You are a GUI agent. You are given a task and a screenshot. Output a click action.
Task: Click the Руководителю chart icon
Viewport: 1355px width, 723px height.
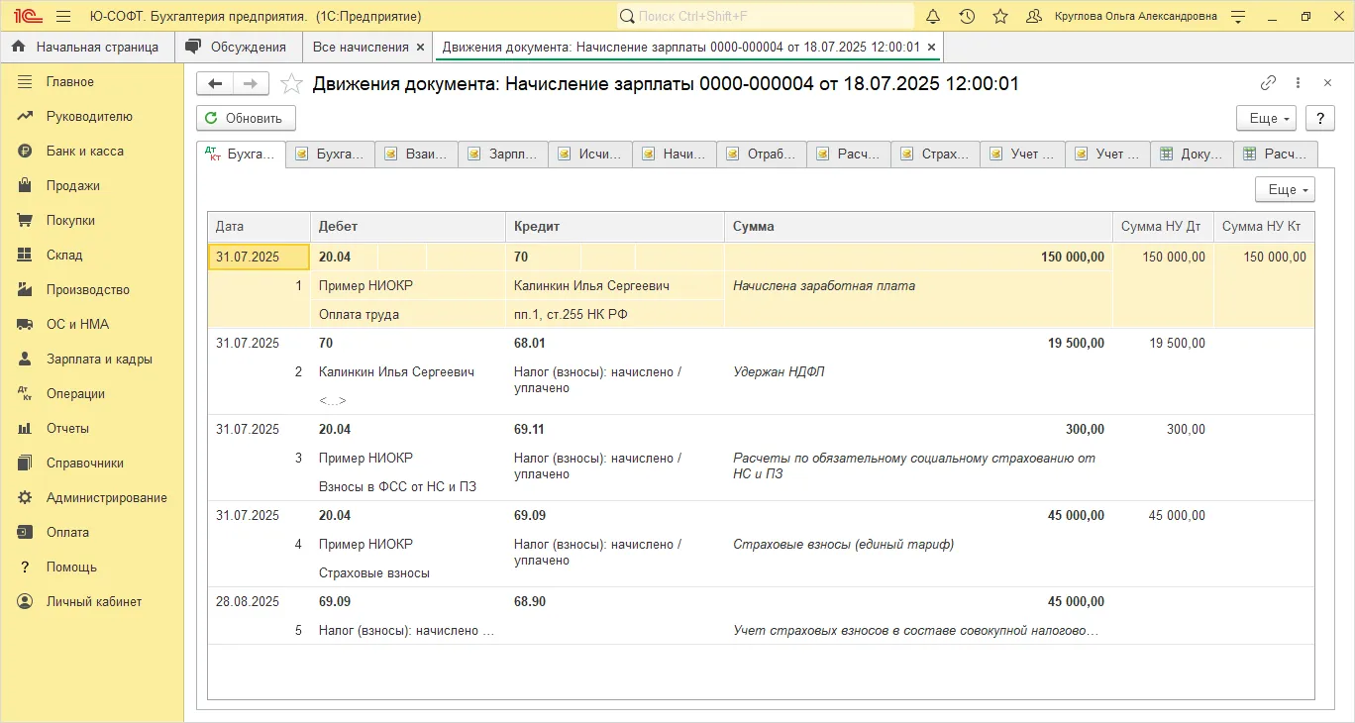tap(26, 116)
